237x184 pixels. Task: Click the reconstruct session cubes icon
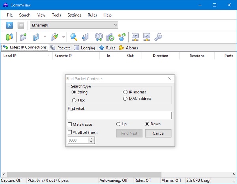click(99, 37)
